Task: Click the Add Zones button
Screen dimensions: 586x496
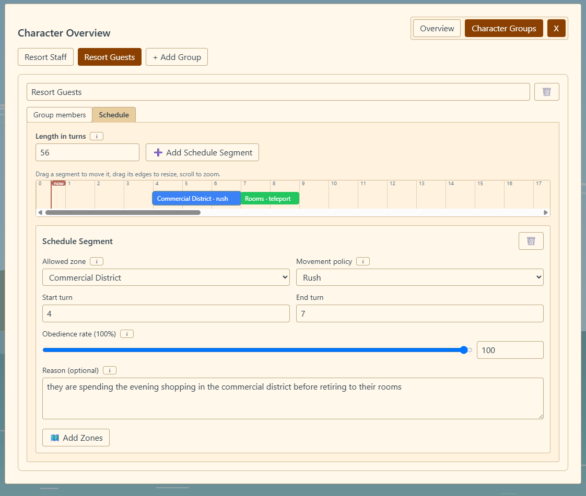Action: (76, 438)
